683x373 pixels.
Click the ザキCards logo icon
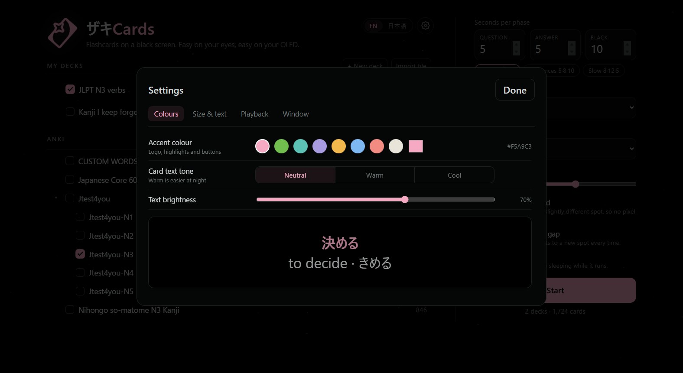point(62,32)
